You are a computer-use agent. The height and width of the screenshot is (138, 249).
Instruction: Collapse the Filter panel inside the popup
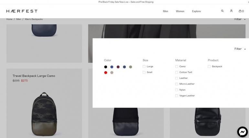coord(240,49)
